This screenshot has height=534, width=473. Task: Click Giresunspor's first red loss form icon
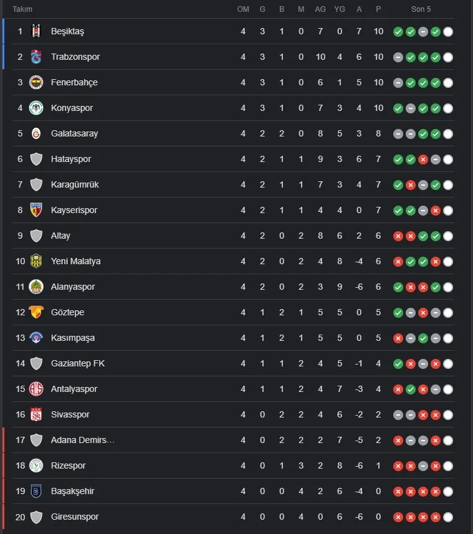(398, 517)
